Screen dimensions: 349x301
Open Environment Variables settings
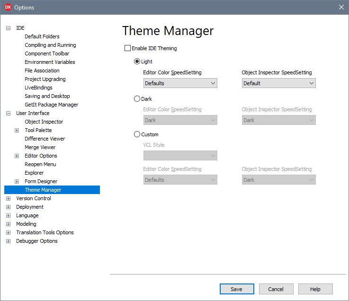point(50,62)
